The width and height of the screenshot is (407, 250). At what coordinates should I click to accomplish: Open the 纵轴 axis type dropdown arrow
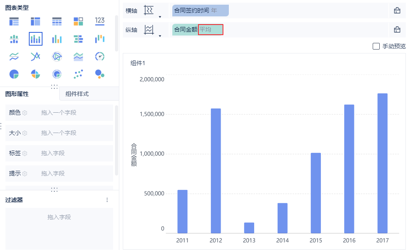160,36
